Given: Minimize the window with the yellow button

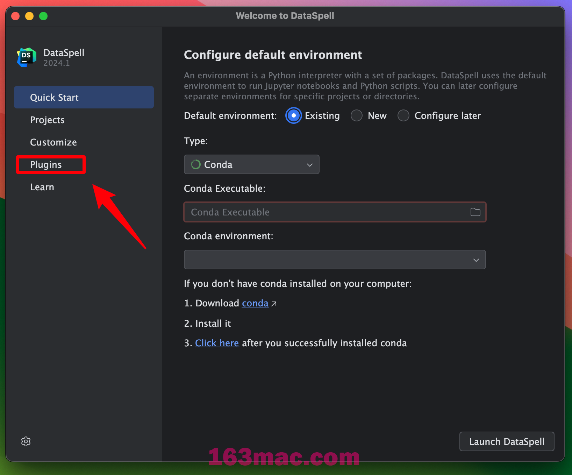Looking at the screenshot, I should click(29, 16).
